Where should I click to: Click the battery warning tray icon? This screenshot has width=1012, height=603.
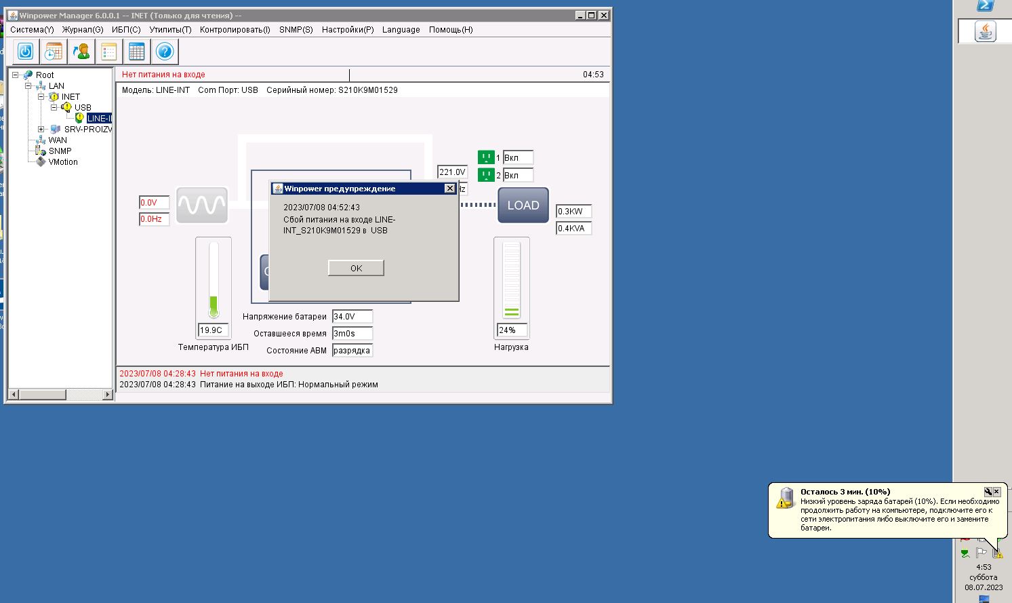coord(998,553)
